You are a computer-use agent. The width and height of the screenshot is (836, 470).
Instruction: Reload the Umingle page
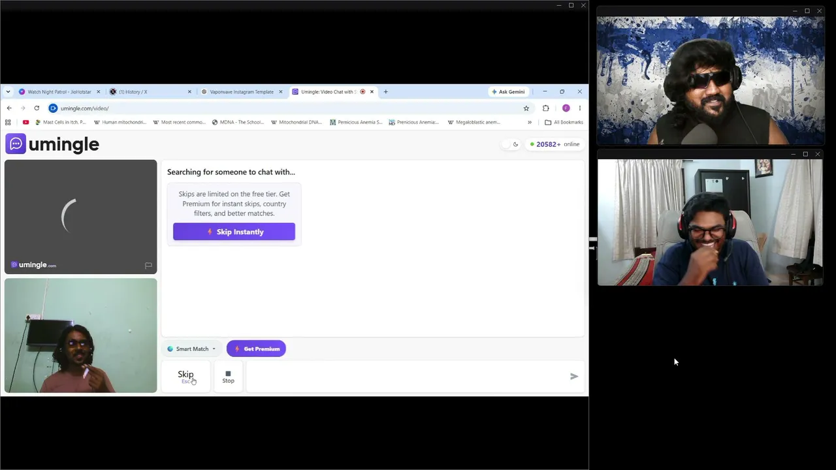pos(37,108)
